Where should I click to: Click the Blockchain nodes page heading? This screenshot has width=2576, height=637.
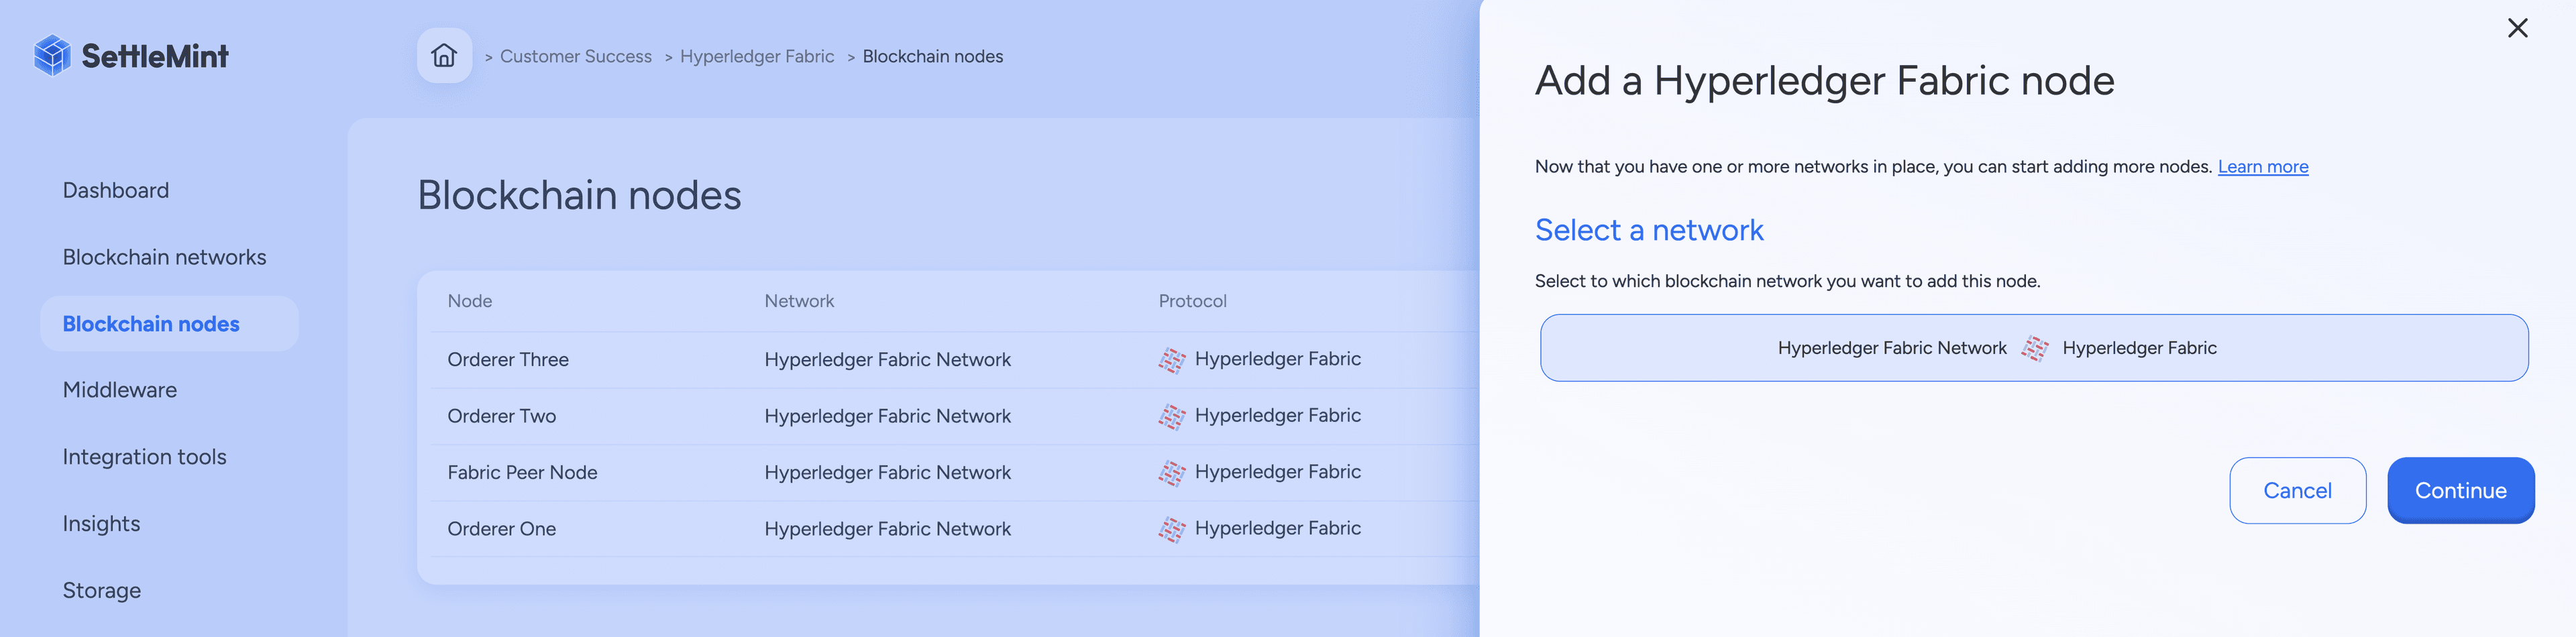[x=579, y=195]
